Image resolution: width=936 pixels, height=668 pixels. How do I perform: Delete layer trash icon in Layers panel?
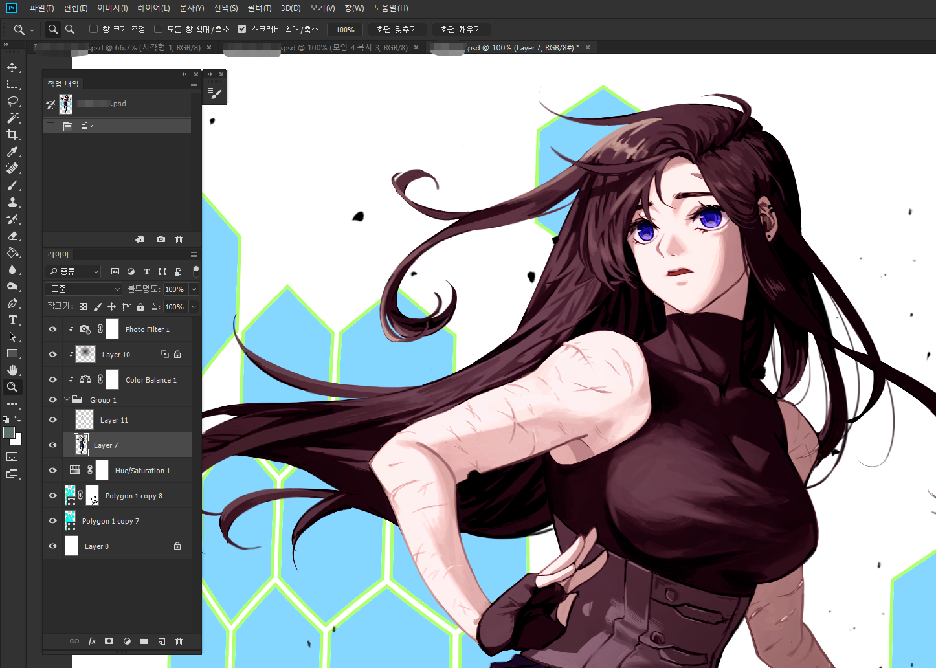tap(179, 641)
